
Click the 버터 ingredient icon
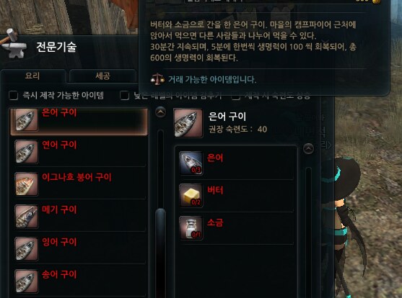pyautogui.click(x=191, y=195)
